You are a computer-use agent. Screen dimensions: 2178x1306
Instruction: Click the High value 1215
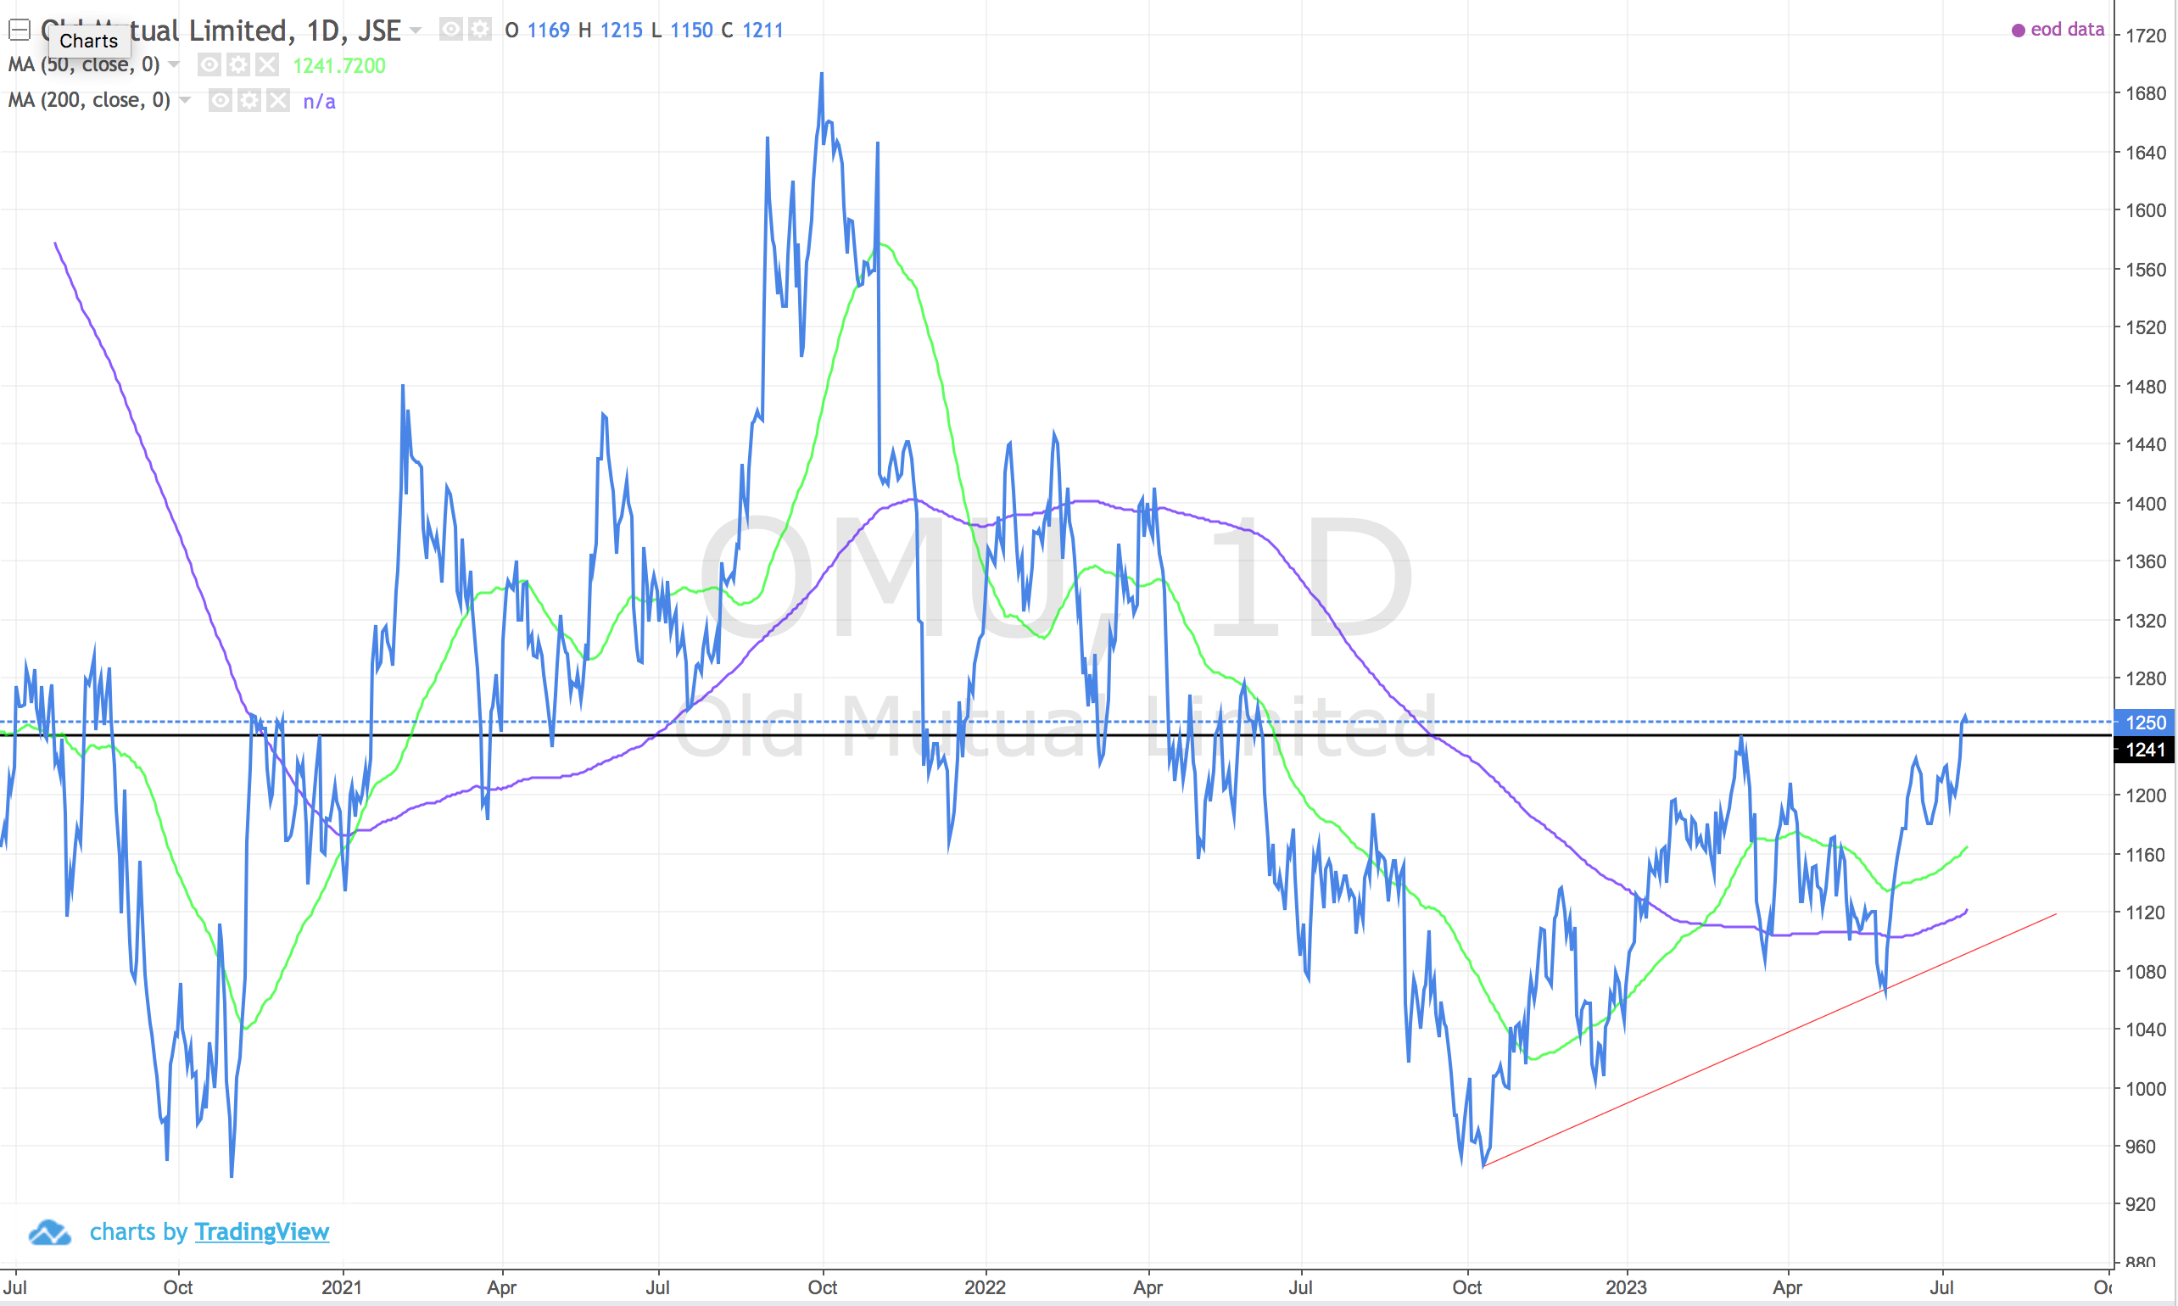(x=622, y=31)
